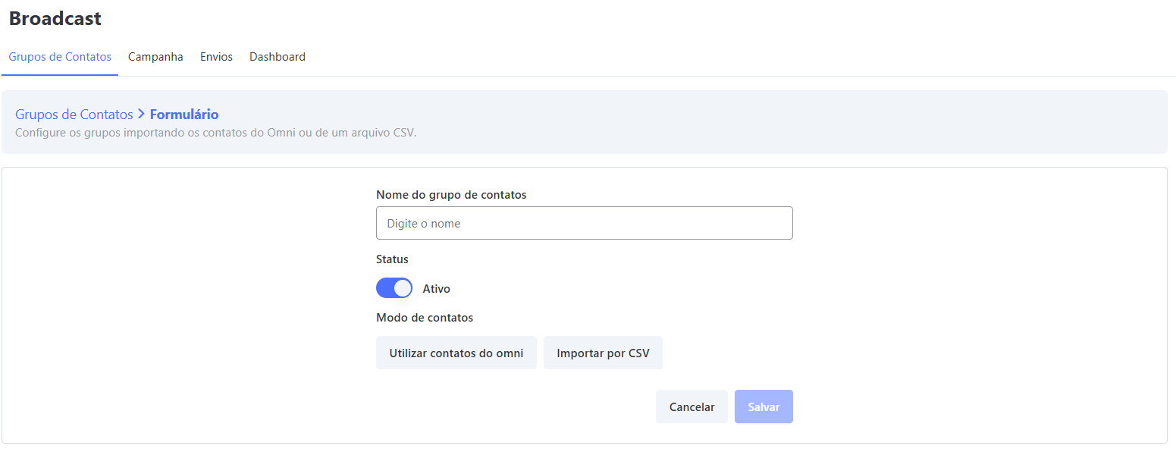This screenshot has width=1176, height=452.
Task: Focus the Digite o nome input field
Action: [x=584, y=223]
